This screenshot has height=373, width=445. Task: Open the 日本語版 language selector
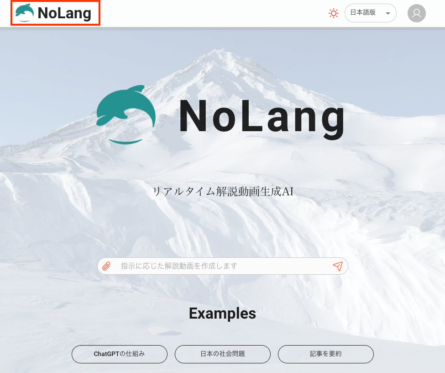[x=370, y=13]
